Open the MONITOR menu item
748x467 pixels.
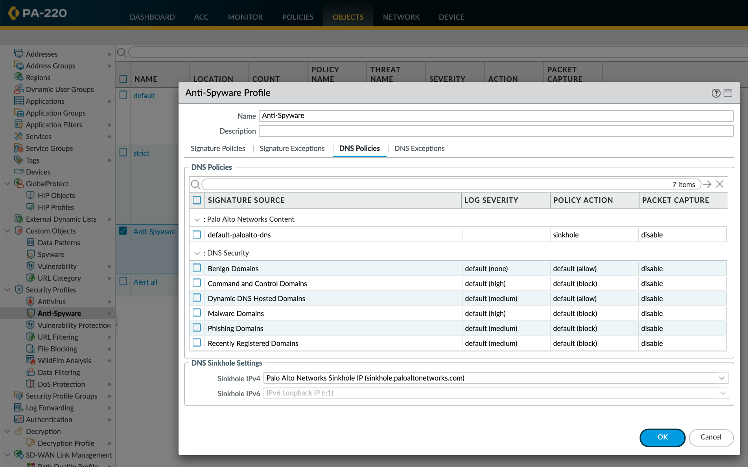[x=245, y=17]
